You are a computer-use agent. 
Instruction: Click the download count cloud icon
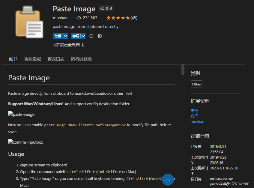tap(79, 18)
